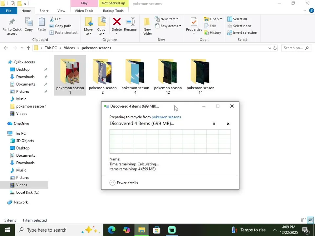Open File Explorer help question mark
This screenshot has height=236, width=315.
click(x=311, y=10)
